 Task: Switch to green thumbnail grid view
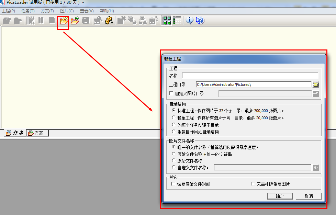(167, 21)
